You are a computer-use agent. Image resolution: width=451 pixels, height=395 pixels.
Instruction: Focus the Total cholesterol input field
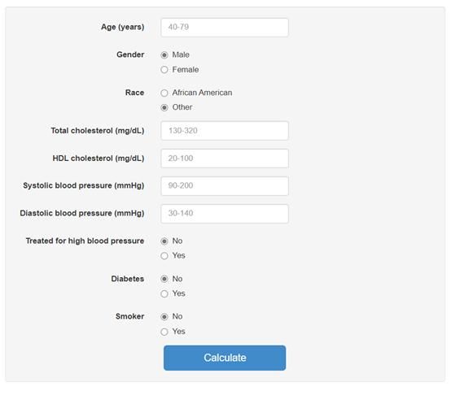[225, 131]
